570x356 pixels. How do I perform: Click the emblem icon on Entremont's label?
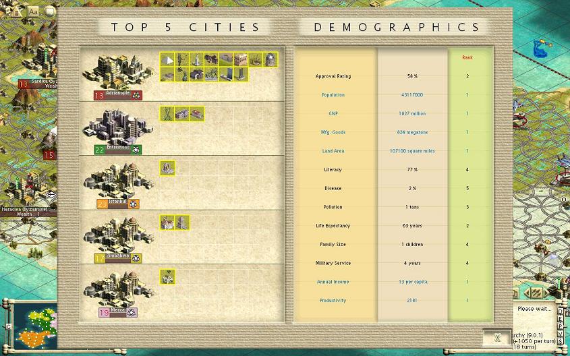tap(136, 150)
